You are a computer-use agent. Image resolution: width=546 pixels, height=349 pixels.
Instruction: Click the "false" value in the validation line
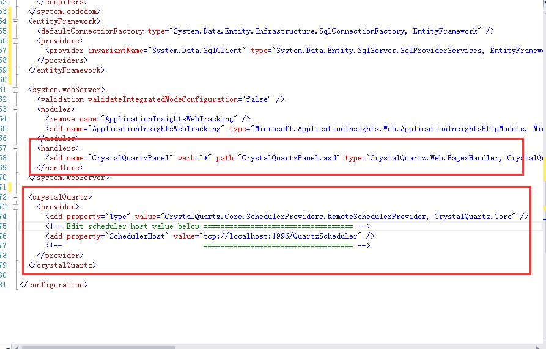pos(257,100)
